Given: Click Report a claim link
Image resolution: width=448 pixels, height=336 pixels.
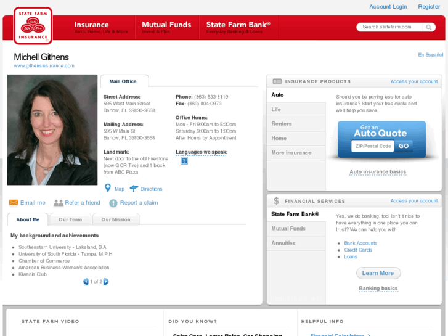Looking at the screenshot, I should coord(139,203).
